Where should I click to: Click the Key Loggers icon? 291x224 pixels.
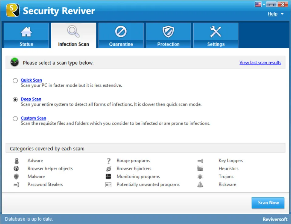click(x=200, y=161)
